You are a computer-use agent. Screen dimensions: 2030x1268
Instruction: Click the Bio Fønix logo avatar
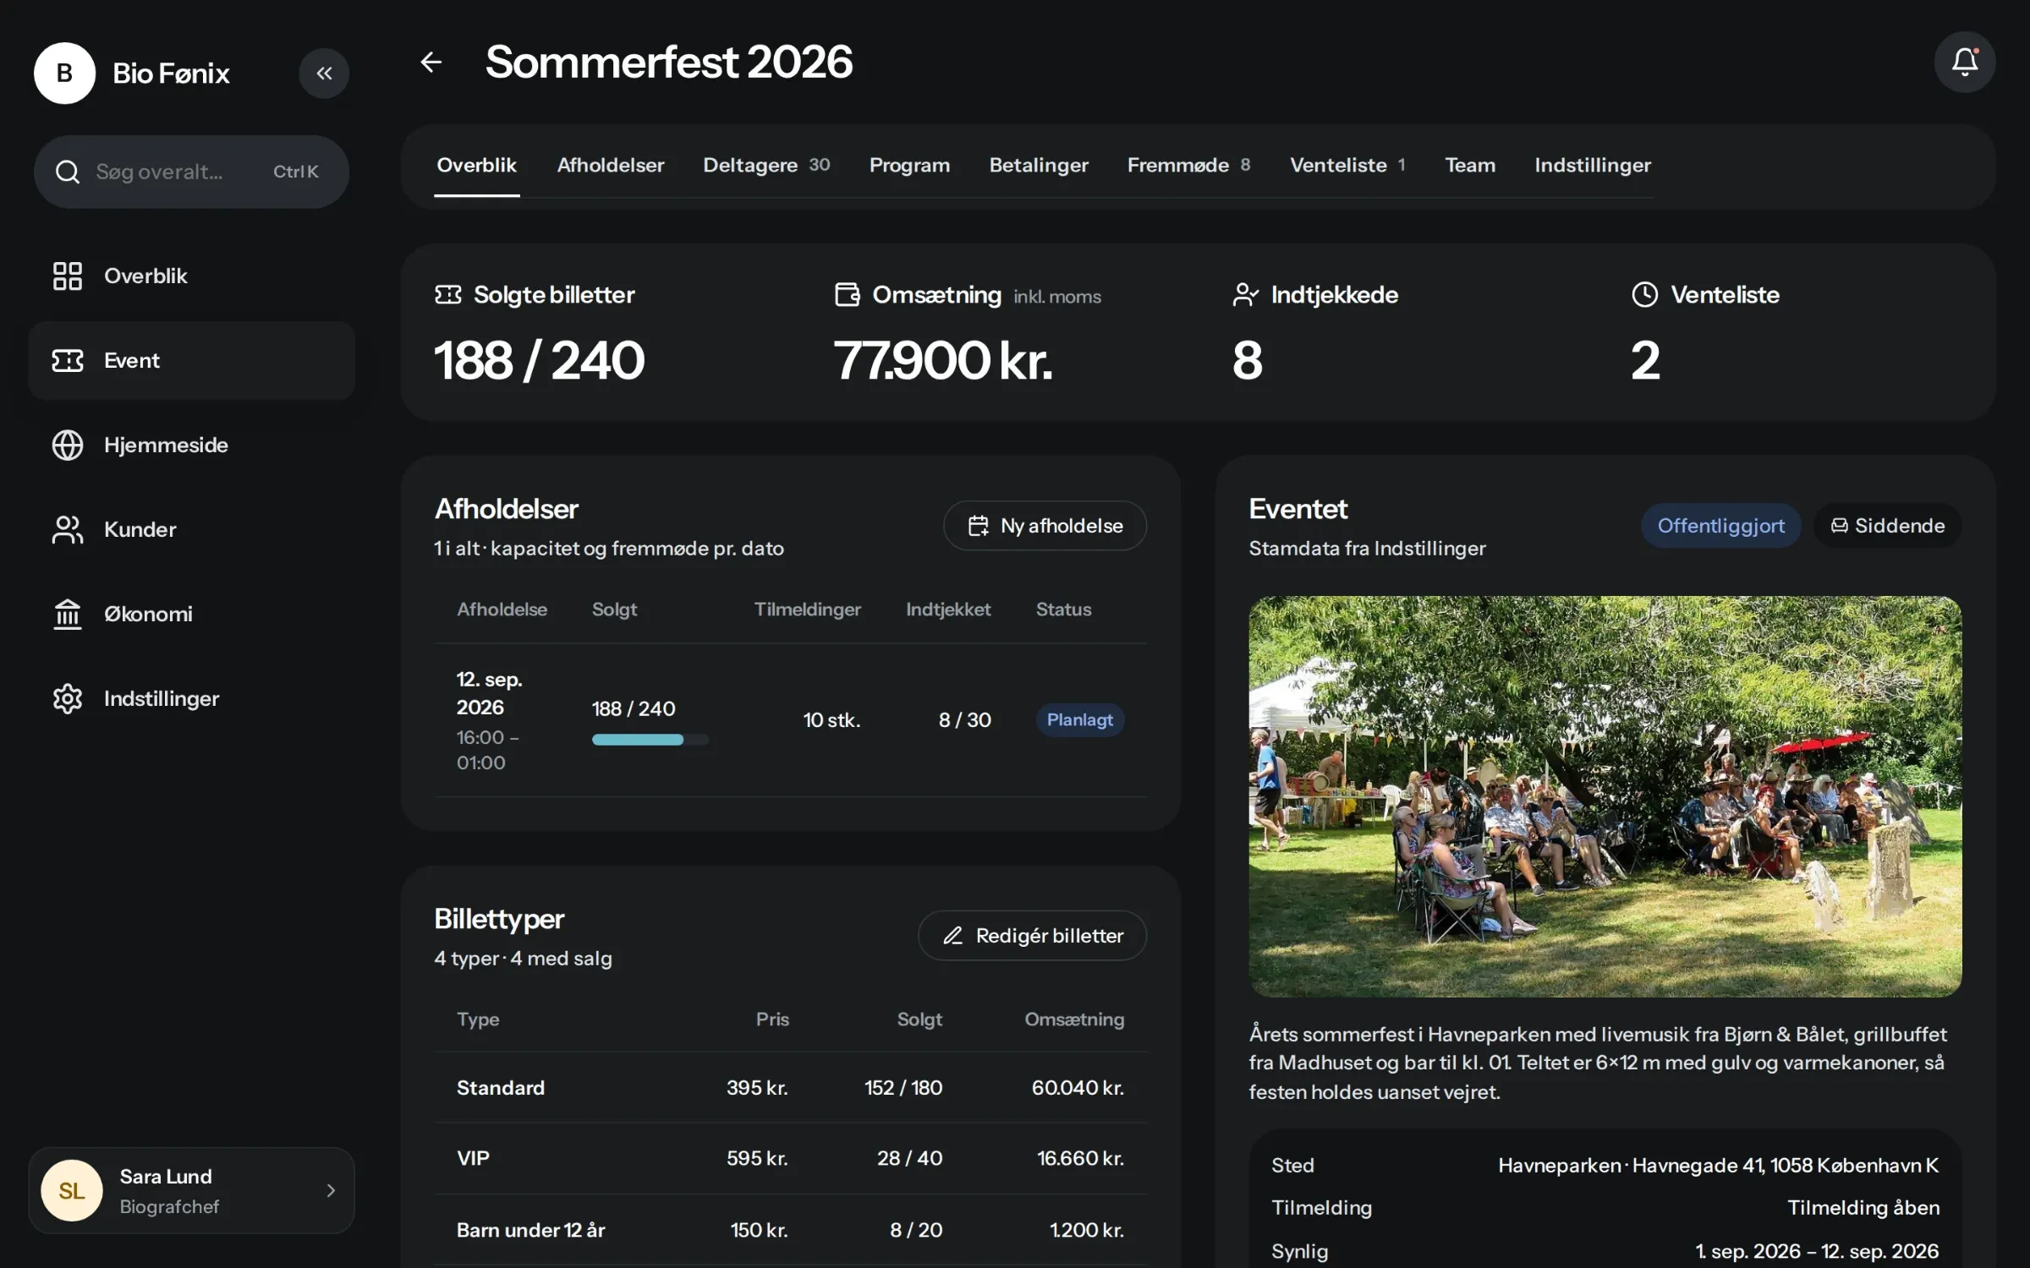click(x=64, y=74)
